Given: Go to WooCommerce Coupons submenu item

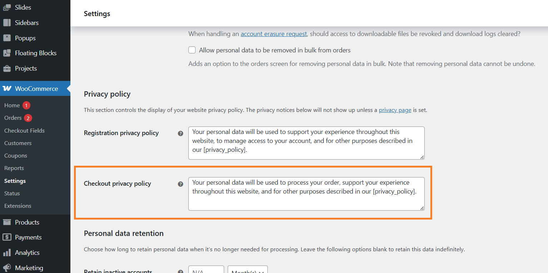Looking at the screenshot, I should [16, 156].
